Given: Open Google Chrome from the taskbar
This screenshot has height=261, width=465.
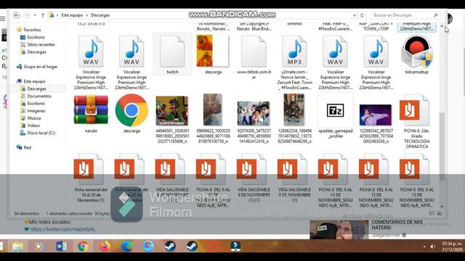Looking at the screenshot, I should tap(83, 246).
